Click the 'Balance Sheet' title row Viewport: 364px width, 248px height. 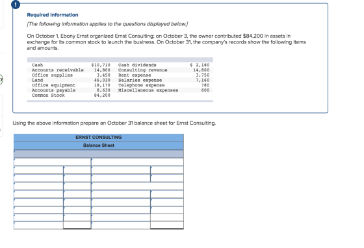[99, 145]
